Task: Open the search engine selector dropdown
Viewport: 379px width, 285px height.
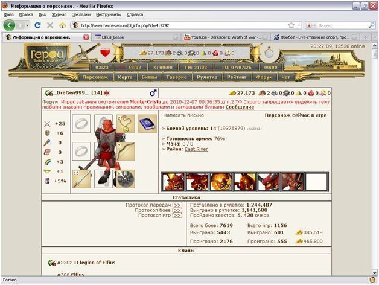Action: (314, 25)
